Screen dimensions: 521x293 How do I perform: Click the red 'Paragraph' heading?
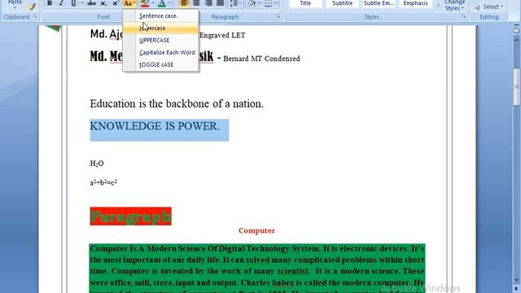(x=130, y=216)
